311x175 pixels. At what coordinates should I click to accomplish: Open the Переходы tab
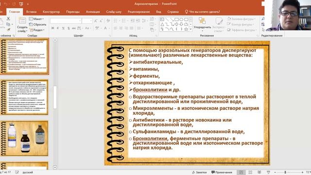(73, 12)
